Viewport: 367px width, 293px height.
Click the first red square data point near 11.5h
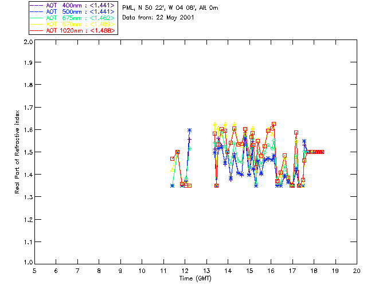172,159
